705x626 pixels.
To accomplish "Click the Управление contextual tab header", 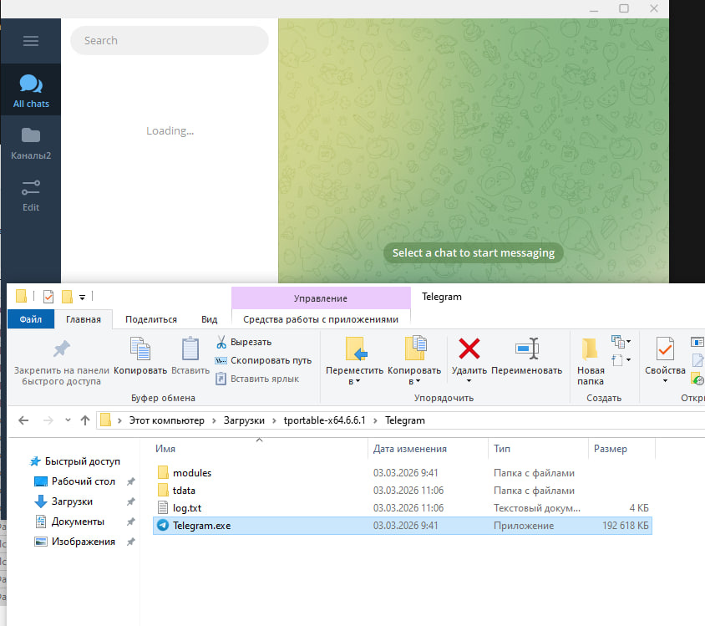I will (x=321, y=298).
